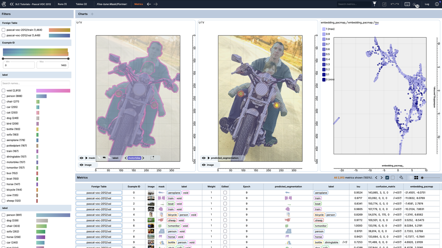The width and height of the screenshot is (442, 248).
Task: Toggle the pascal-voc-2012/train filter checkbox
Action: click(3, 30)
